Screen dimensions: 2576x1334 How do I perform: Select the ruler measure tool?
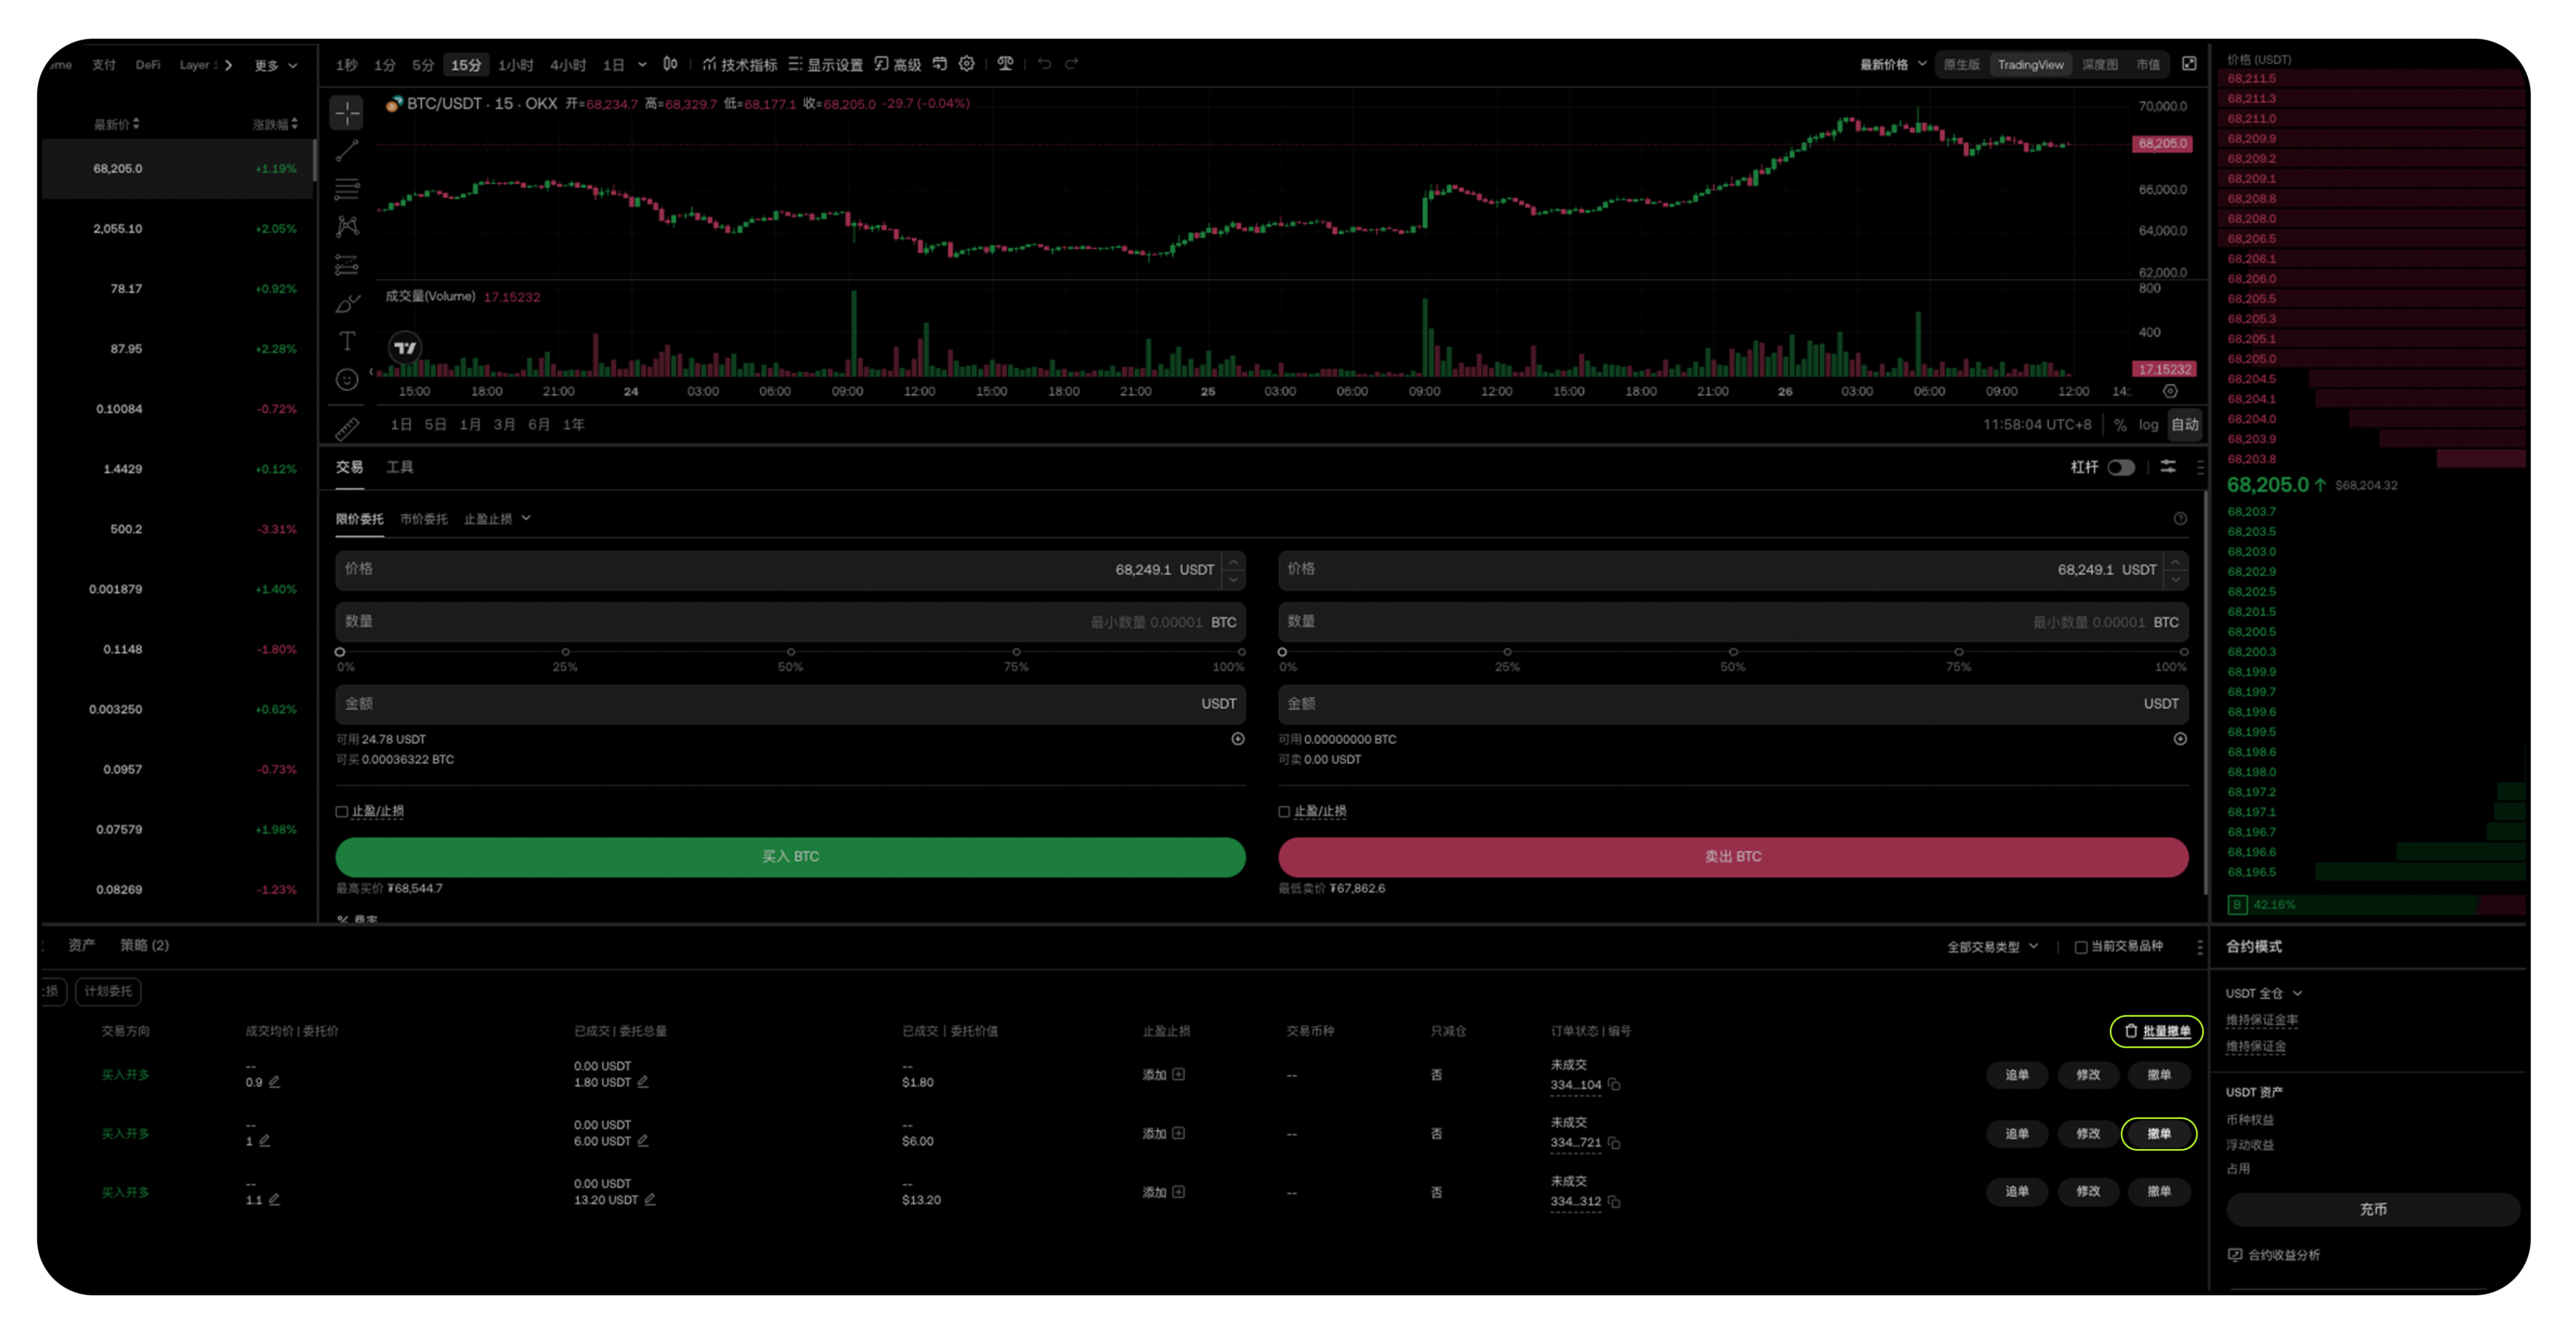point(347,429)
